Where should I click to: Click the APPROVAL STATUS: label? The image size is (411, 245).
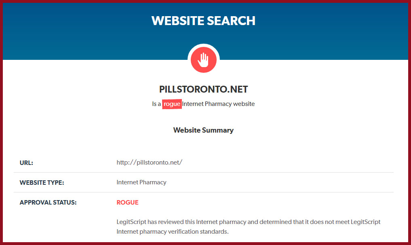[48, 203]
